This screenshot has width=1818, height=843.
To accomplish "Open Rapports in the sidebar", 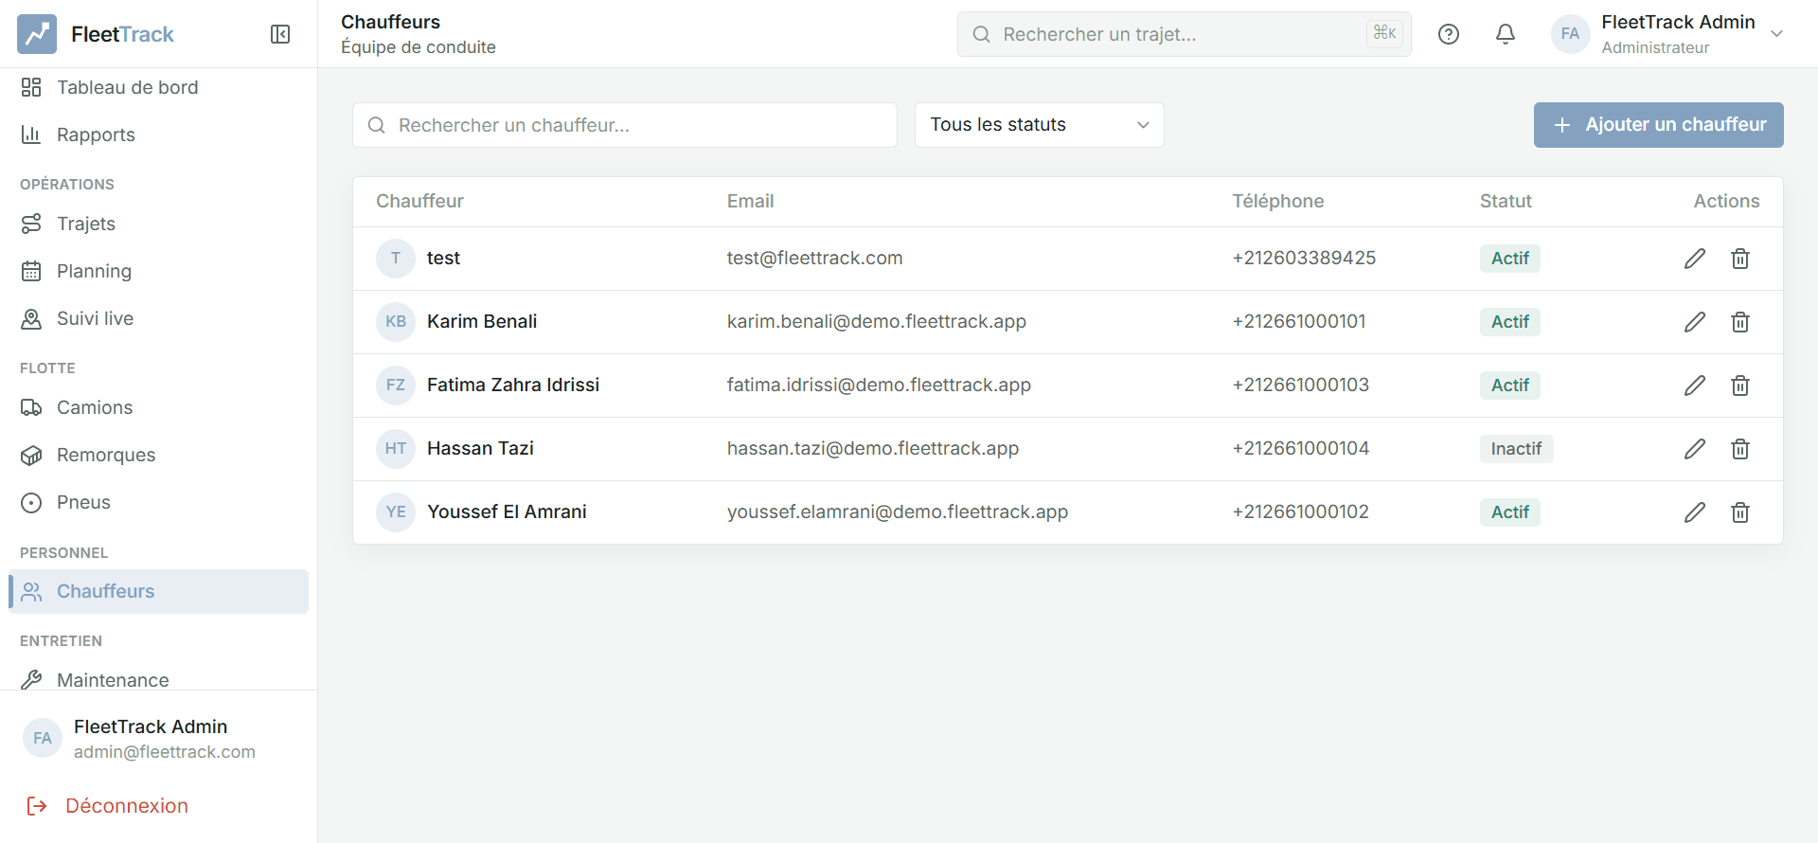I will click(158, 135).
